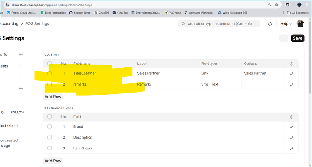Click the FOLLOW button in sidebar
312x167 pixels.
[18, 113]
